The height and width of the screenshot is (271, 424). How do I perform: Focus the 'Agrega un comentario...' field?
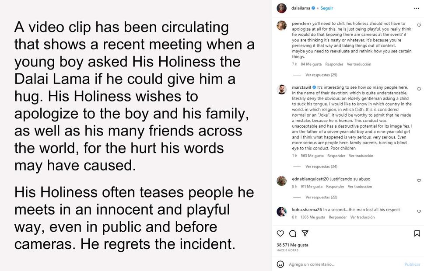coord(341,264)
